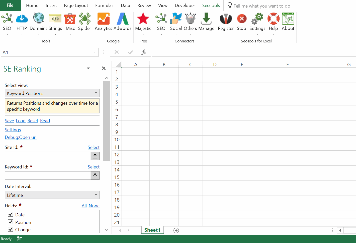
Task: Click cell reference picker for Site Id
Action: [x=95, y=156]
